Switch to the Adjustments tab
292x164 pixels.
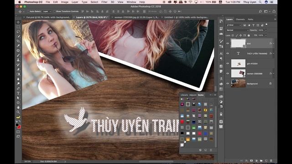click(x=193, y=95)
